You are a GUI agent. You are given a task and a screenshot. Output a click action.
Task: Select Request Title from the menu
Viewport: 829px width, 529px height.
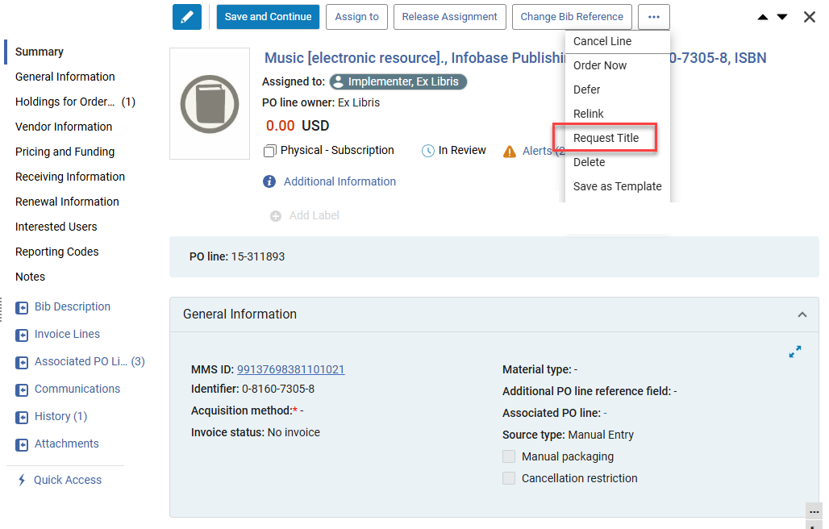point(606,138)
